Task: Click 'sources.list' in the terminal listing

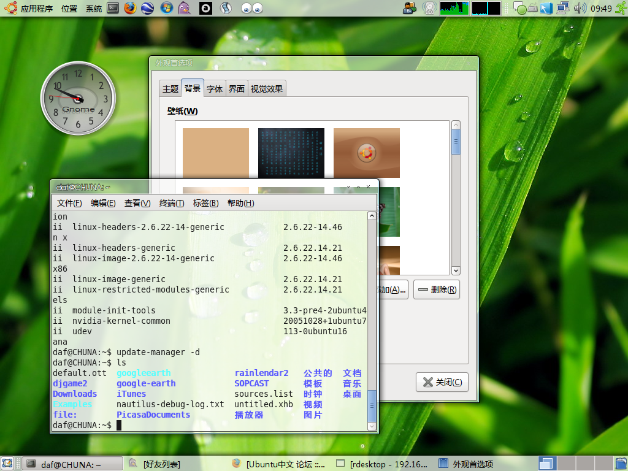Action: click(264, 394)
